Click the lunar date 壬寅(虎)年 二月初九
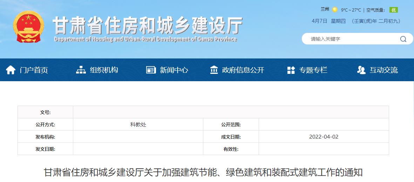Image resolution: width=414 pixels, height=182 pixels. pos(376,21)
